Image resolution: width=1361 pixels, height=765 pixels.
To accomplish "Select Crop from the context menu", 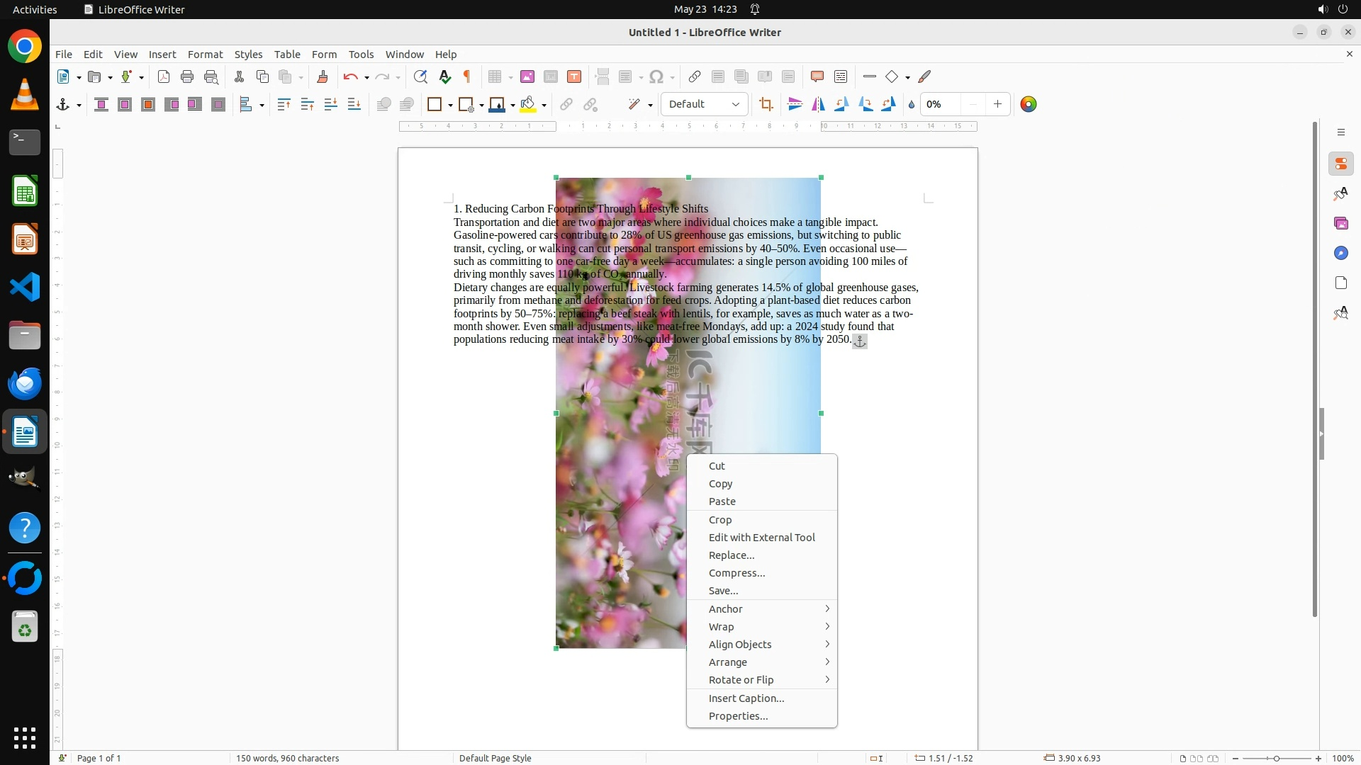I will [x=720, y=520].
